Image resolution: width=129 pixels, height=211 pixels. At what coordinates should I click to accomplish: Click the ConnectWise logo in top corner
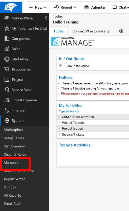(11, 7)
